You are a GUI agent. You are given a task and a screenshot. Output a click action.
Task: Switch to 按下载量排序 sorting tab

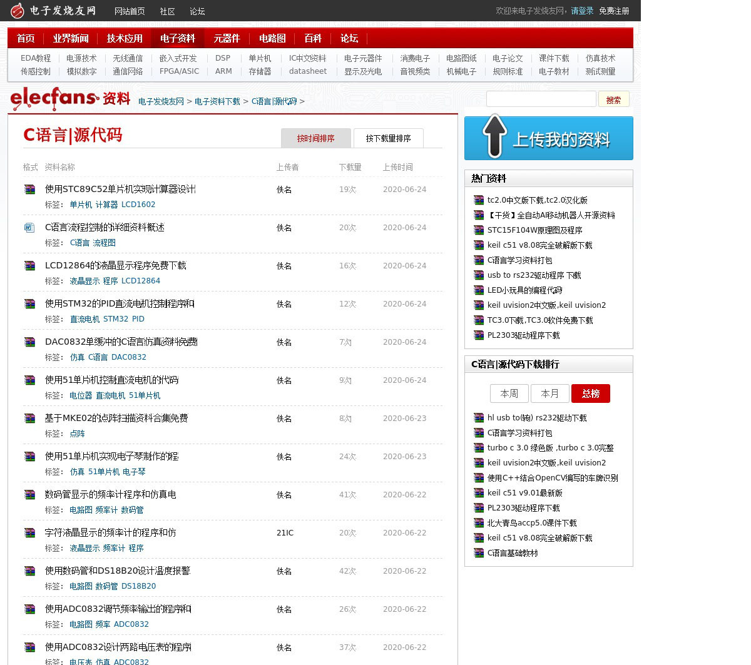388,138
